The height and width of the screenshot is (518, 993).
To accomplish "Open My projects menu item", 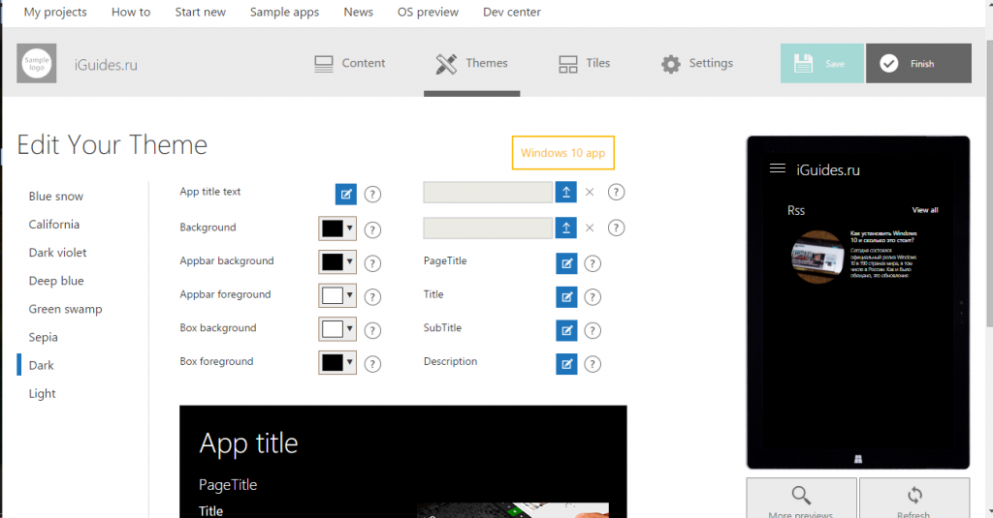I will [55, 12].
